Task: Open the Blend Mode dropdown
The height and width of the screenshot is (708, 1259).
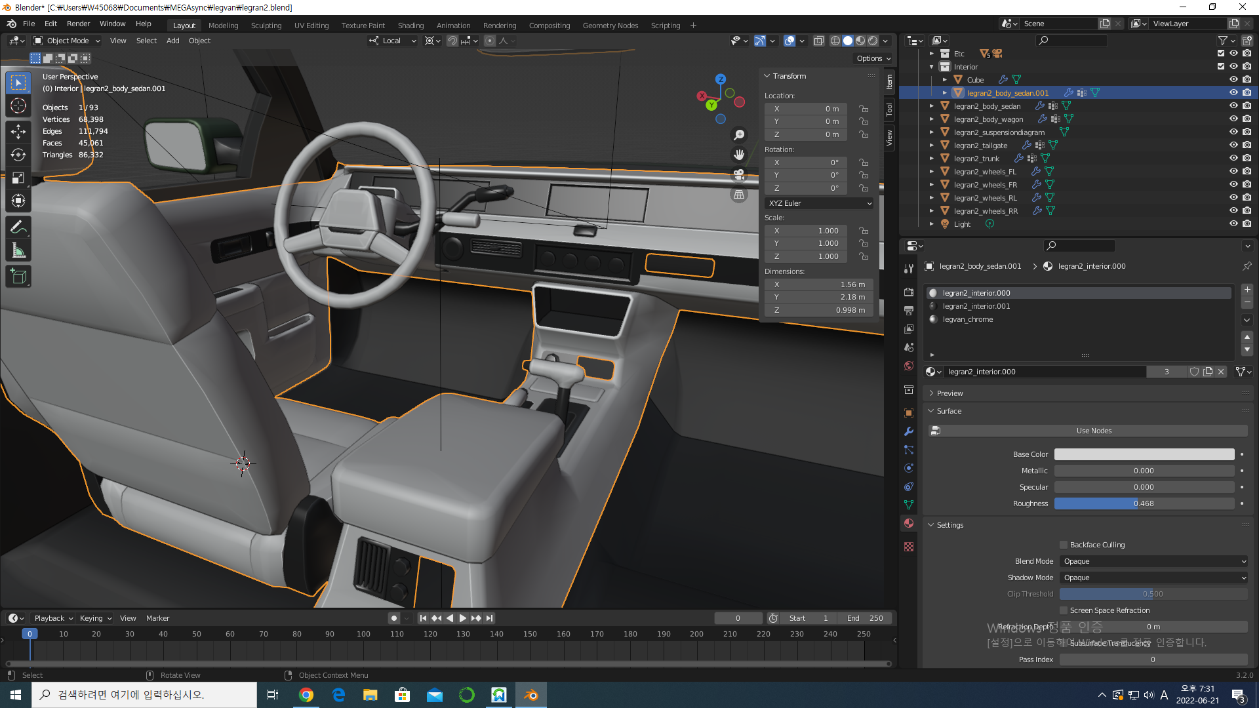Action: click(x=1153, y=561)
